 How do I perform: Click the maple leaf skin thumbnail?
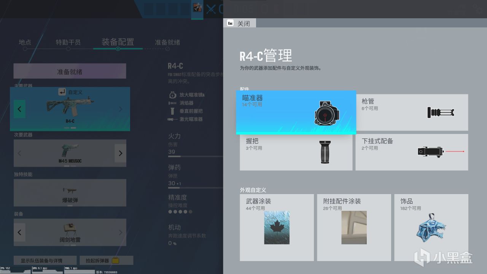[277, 228]
